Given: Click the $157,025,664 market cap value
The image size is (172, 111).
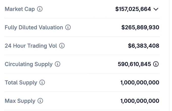Looking at the screenshot, I should (133, 9).
